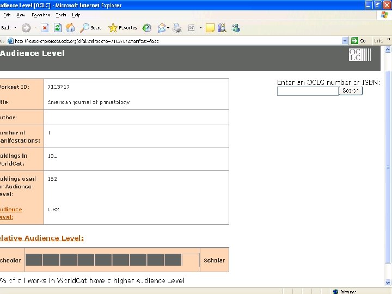This screenshot has height=294, width=392.
Task: Click the vertical scrollbar thumb
Action: tap(388, 167)
